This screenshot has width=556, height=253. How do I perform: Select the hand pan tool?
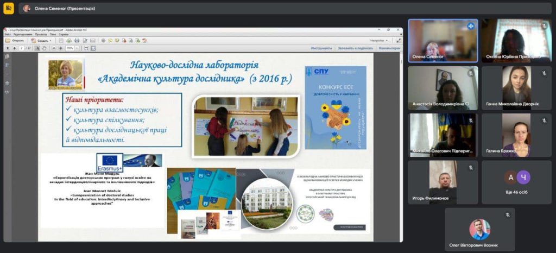[45, 48]
